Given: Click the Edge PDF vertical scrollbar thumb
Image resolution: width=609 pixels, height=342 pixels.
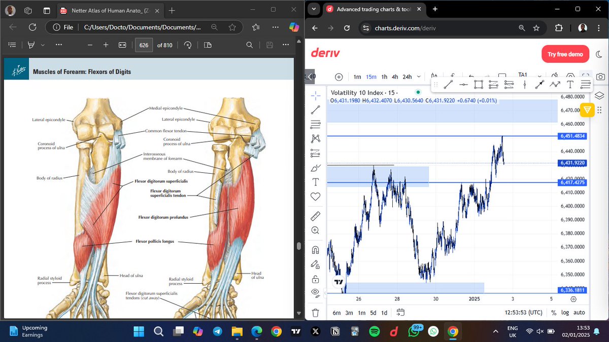Looking at the screenshot, I should tap(299, 246).
